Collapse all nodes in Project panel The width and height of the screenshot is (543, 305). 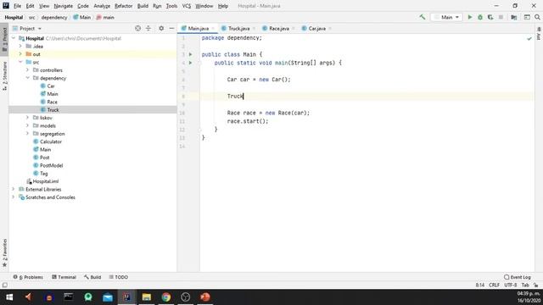click(148, 28)
